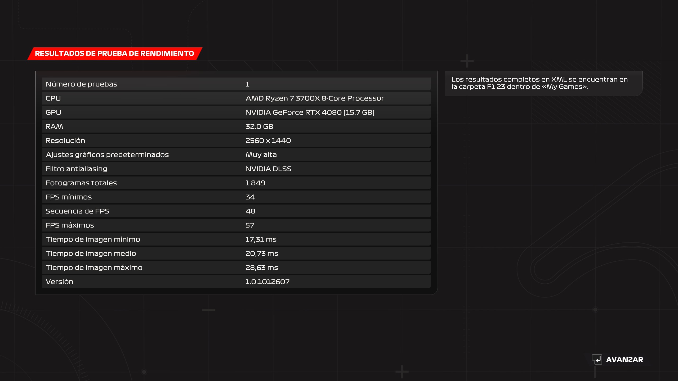The image size is (678, 381).
Task: Select the Secuencia de FPS row
Action: pyautogui.click(x=236, y=211)
